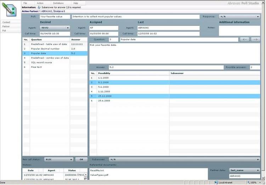The height and width of the screenshot is (185, 266).
Task: Click the zoom magnifier icon in status bar
Action: [x=249, y=183]
